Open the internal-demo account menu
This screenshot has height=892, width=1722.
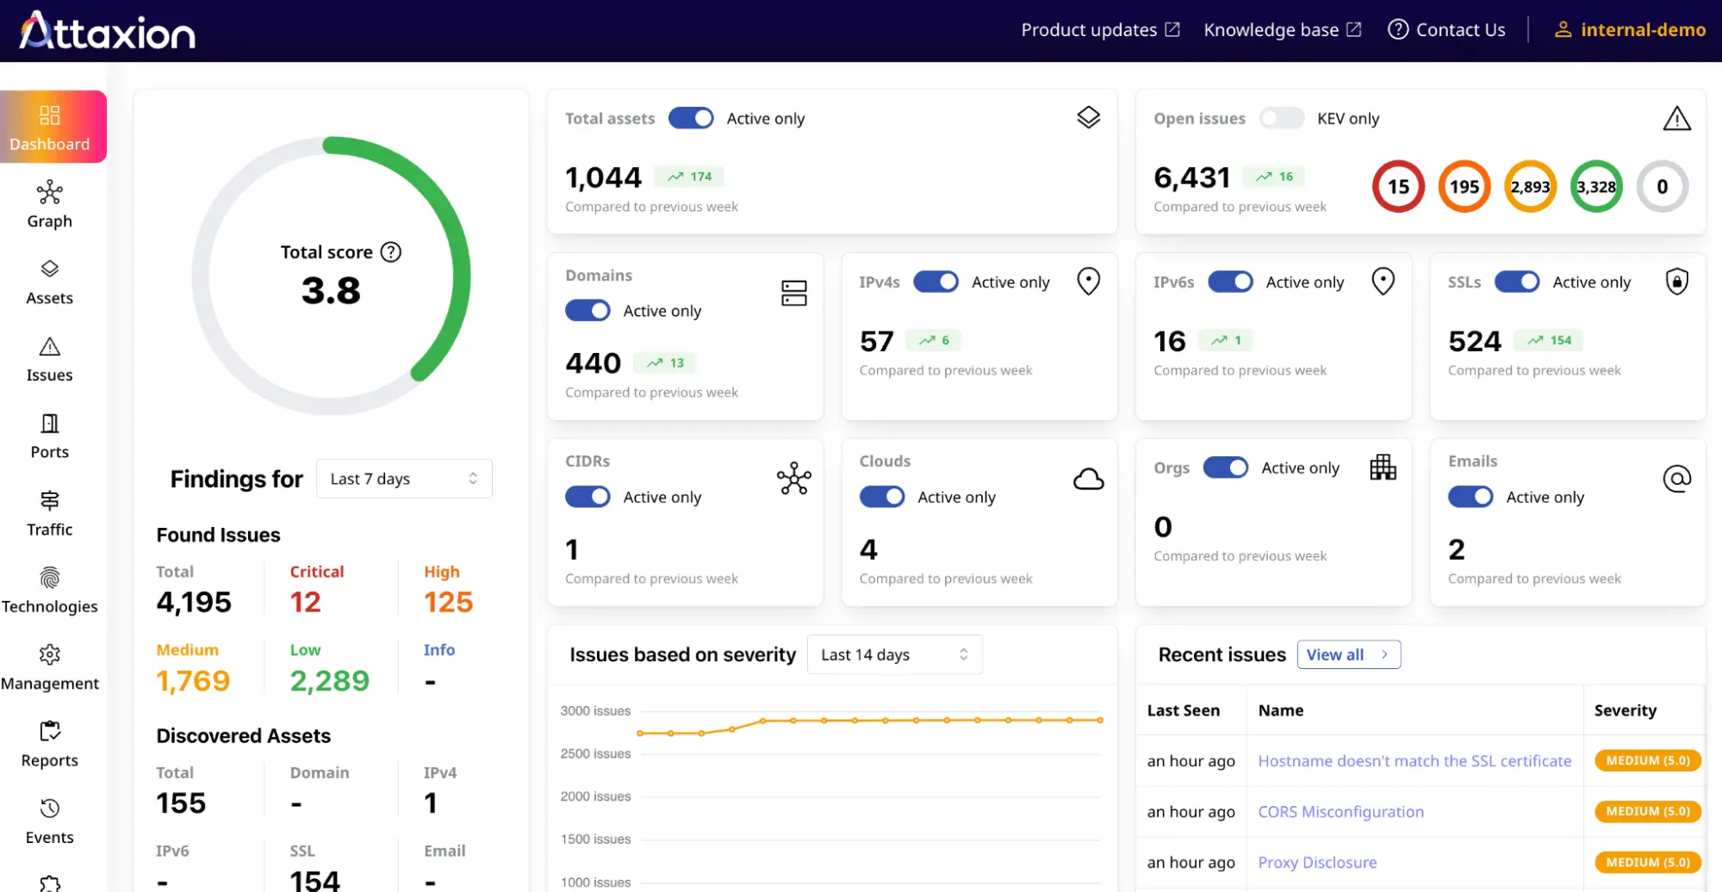click(x=1629, y=30)
